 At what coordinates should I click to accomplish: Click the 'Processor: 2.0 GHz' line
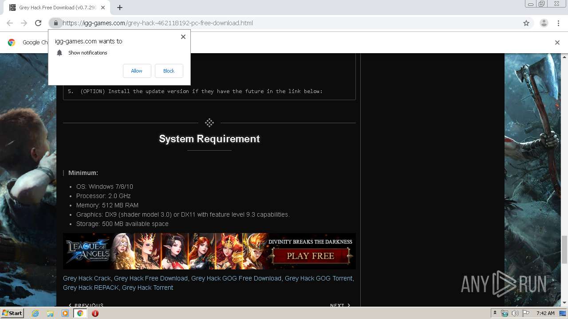tap(103, 196)
